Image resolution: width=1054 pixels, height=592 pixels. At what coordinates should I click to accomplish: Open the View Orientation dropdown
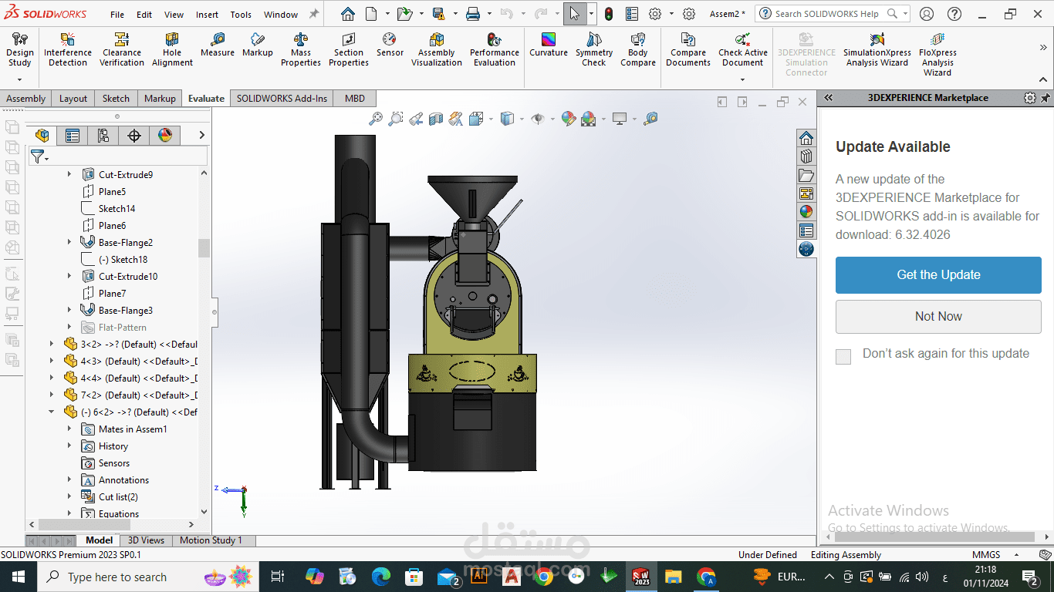(491, 119)
